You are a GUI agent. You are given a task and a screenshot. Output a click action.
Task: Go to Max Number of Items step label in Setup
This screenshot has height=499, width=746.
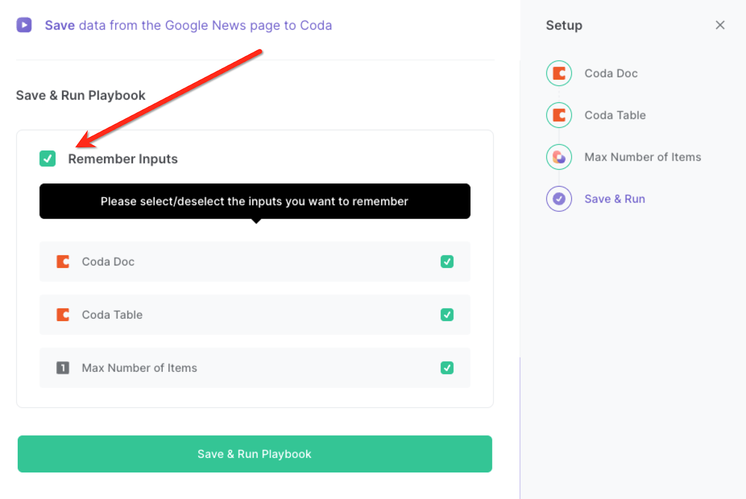click(x=643, y=157)
